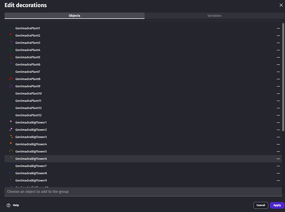Viewport: 285px width, 212px height.
Task: Remove GenimadraPlant9 using its minus icon
Action: pos(278,86)
